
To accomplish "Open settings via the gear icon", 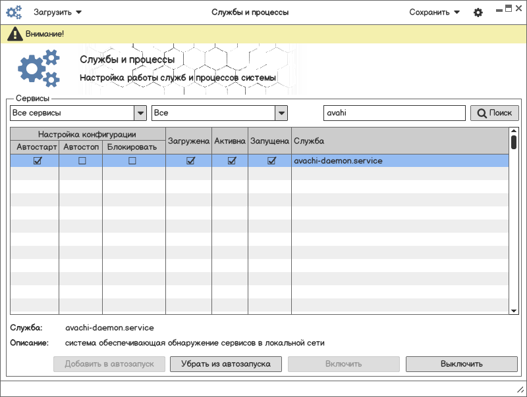I will pyautogui.click(x=478, y=12).
